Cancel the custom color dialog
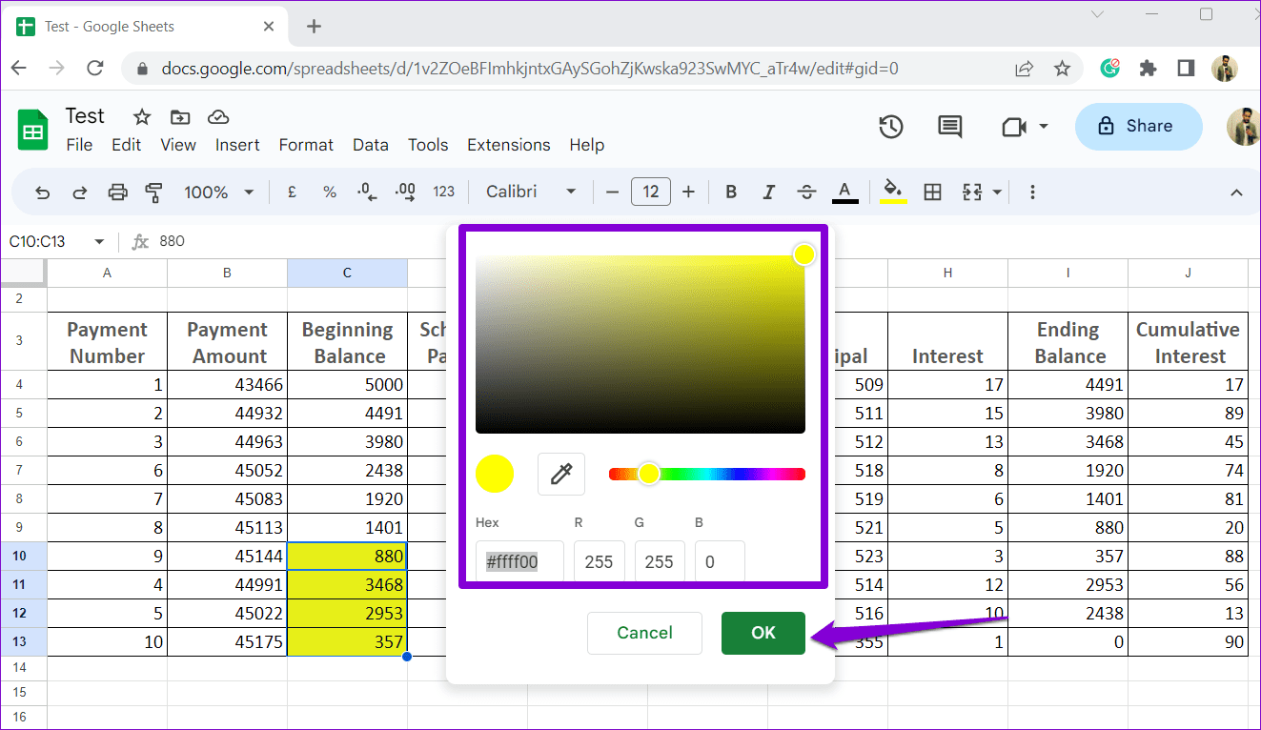This screenshot has height=730, width=1261. click(x=644, y=633)
